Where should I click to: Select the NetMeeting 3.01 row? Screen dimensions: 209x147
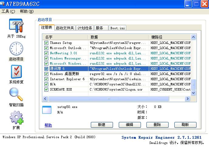point(117,53)
